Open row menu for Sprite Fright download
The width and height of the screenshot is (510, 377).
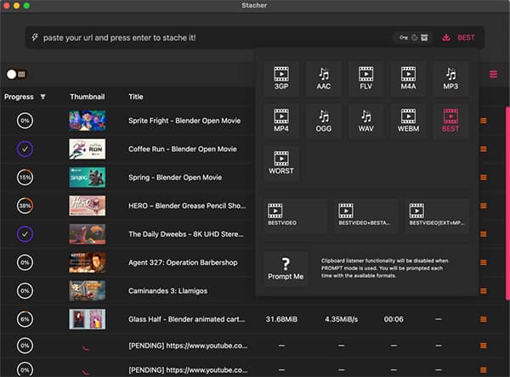(x=484, y=121)
